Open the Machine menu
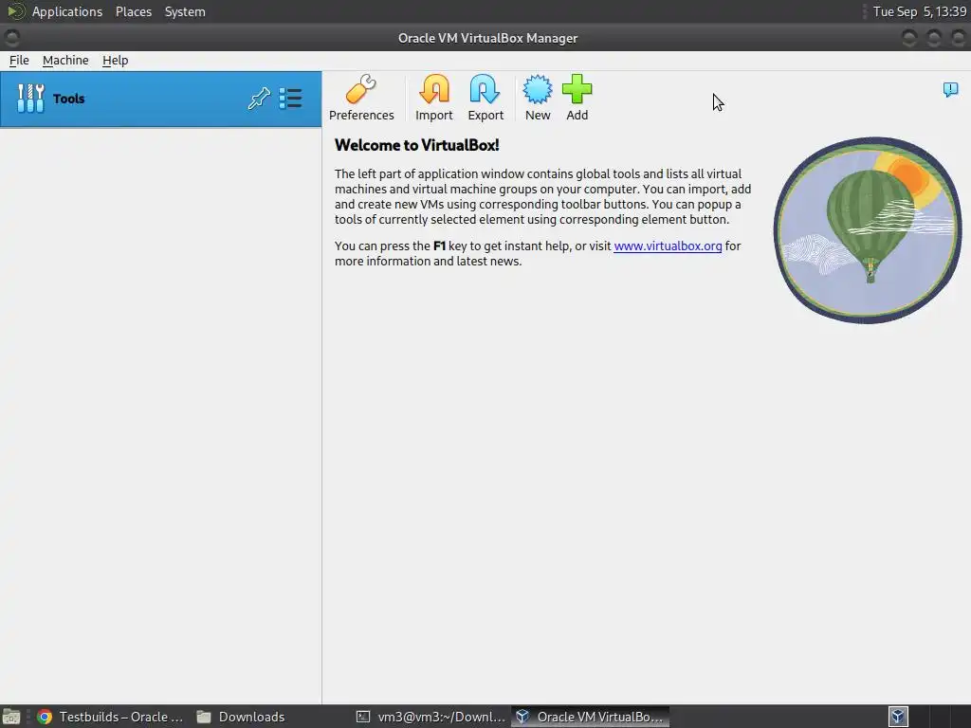The image size is (971, 728). point(65,60)
